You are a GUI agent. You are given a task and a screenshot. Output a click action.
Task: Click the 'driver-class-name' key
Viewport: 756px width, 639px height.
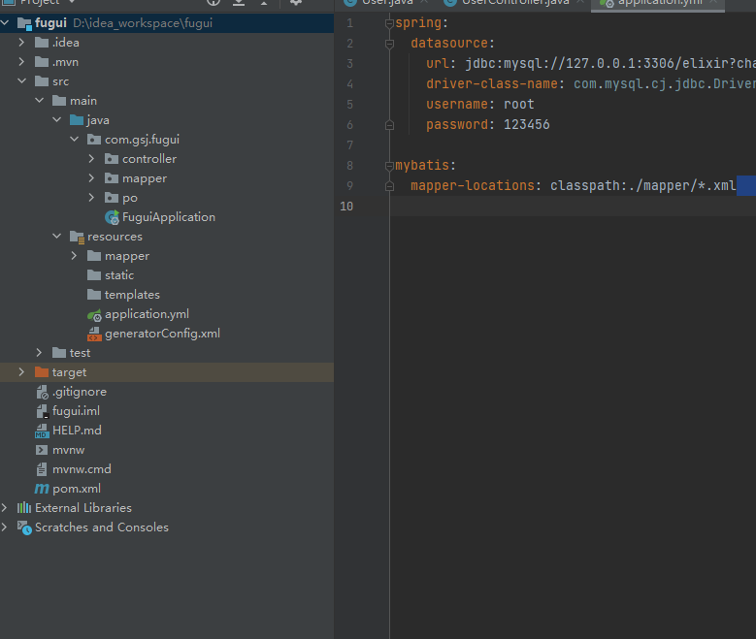pos(492,83)
